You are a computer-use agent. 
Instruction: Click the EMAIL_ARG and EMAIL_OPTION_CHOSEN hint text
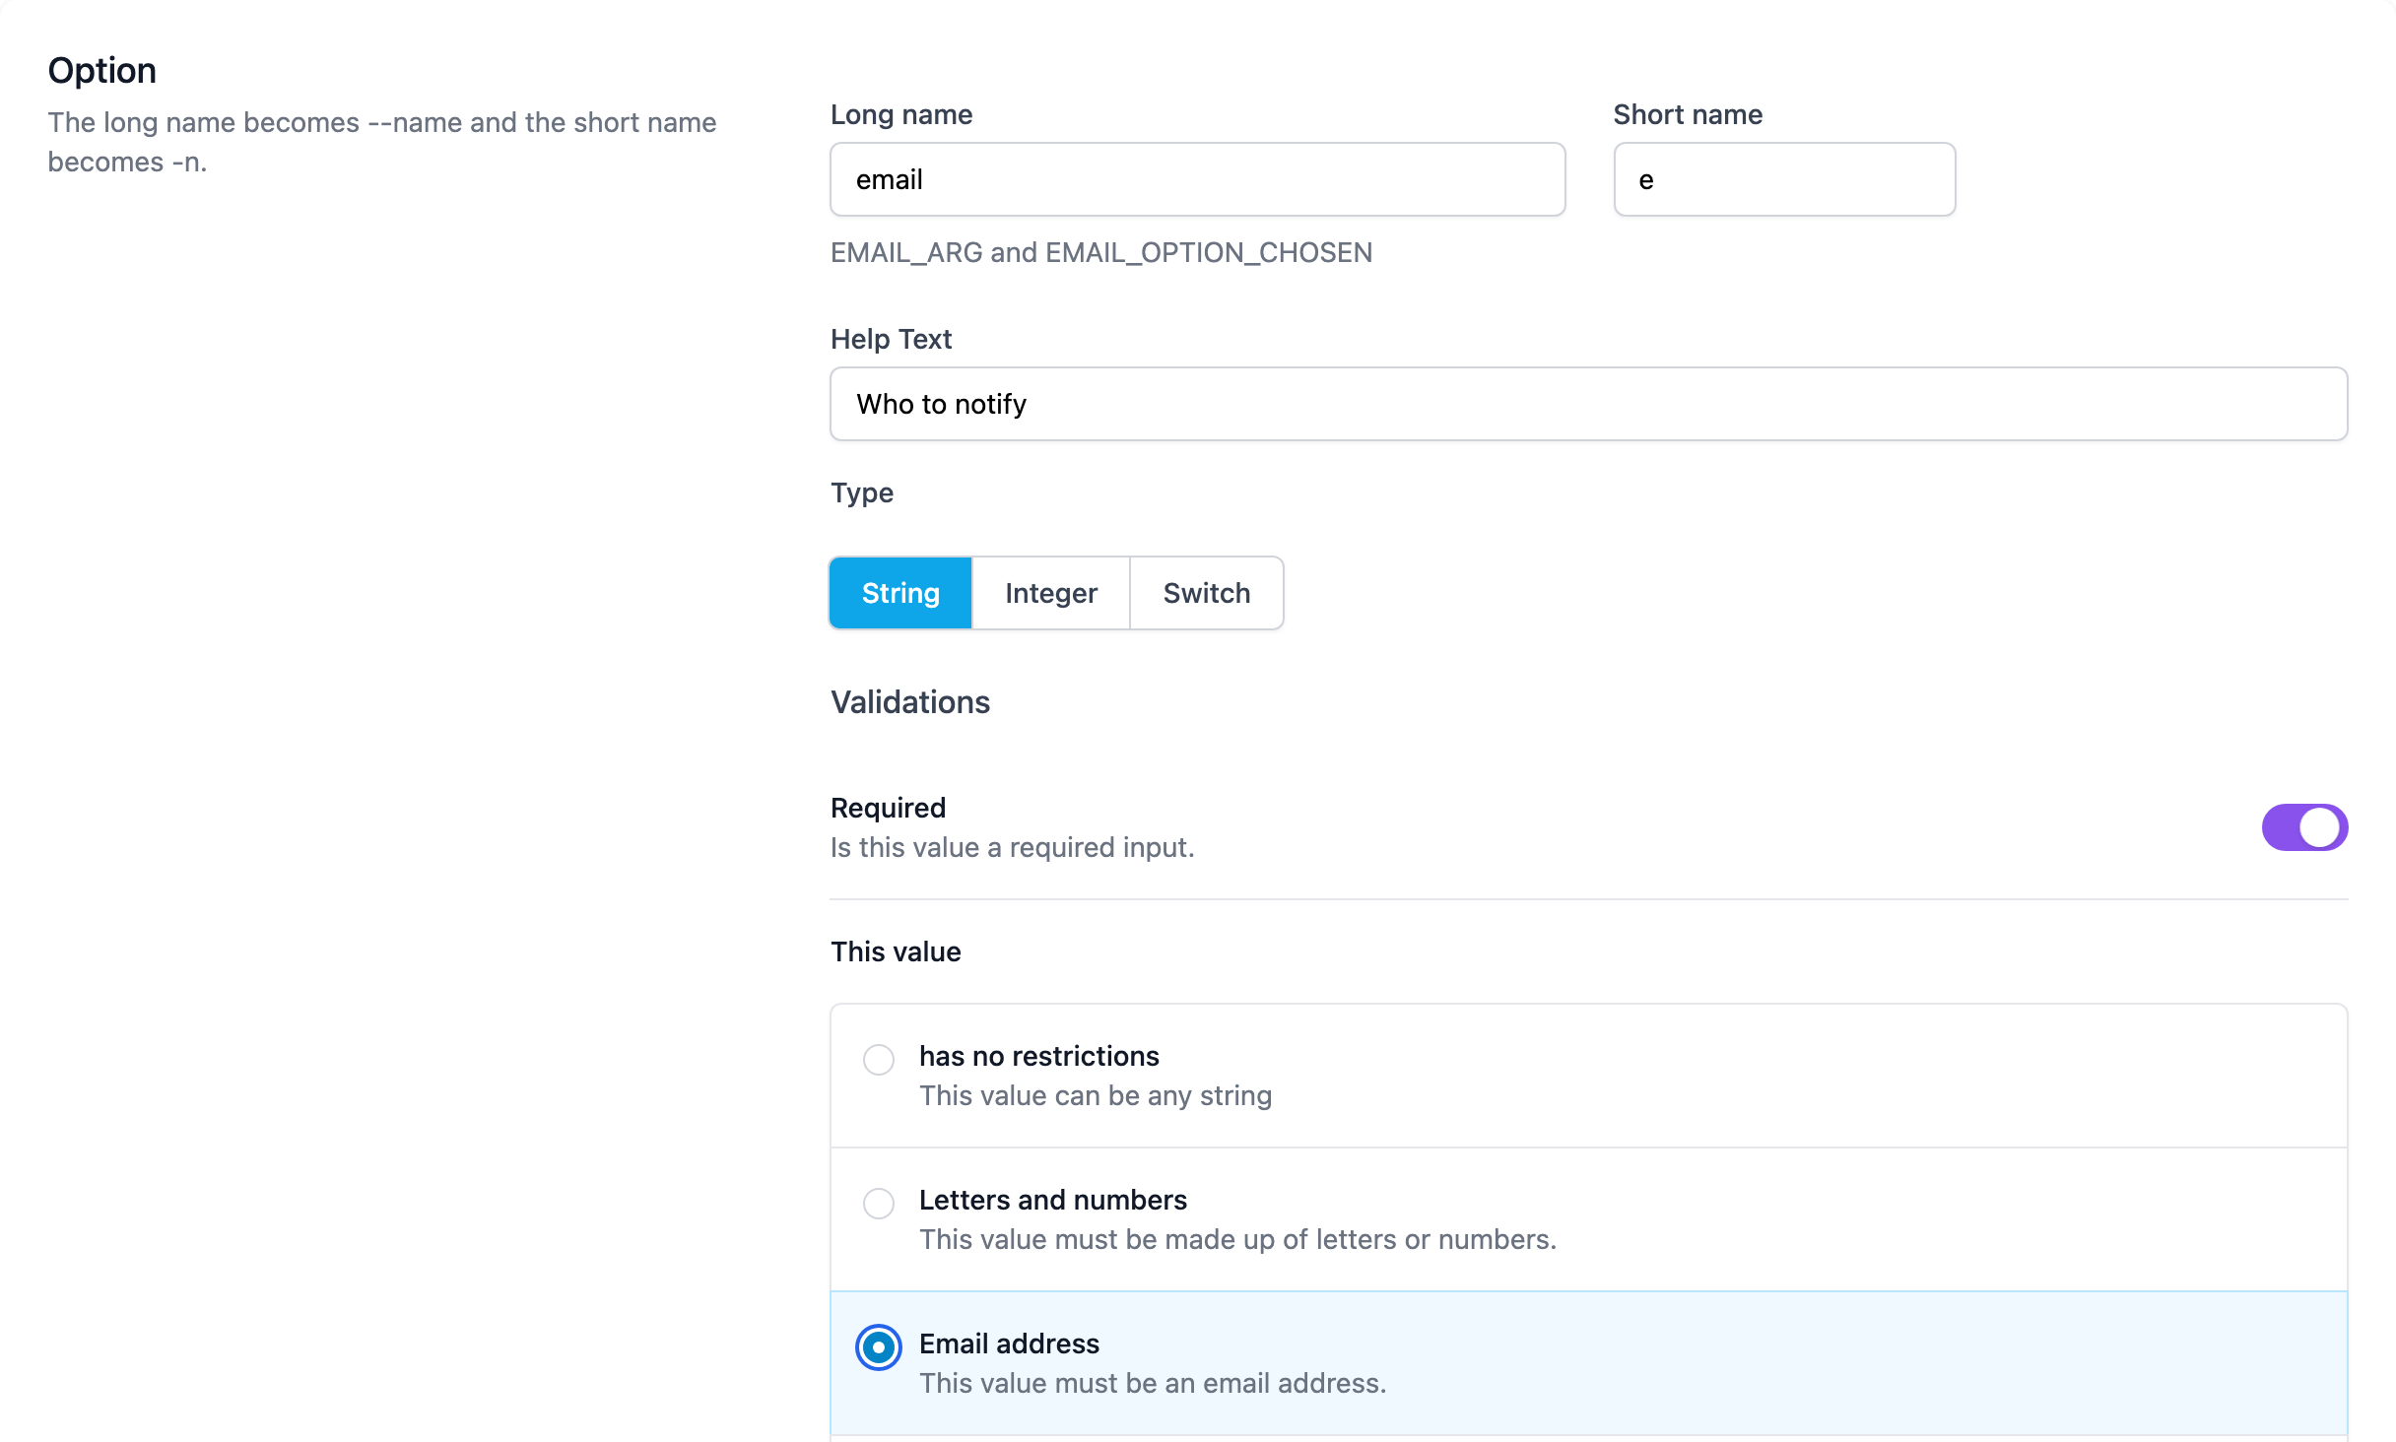pos(1100,252)
